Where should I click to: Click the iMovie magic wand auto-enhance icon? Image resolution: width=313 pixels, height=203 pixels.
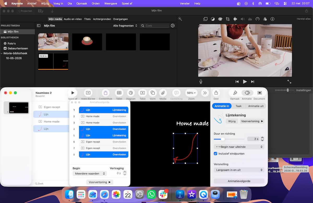click(x=180, y=19)
